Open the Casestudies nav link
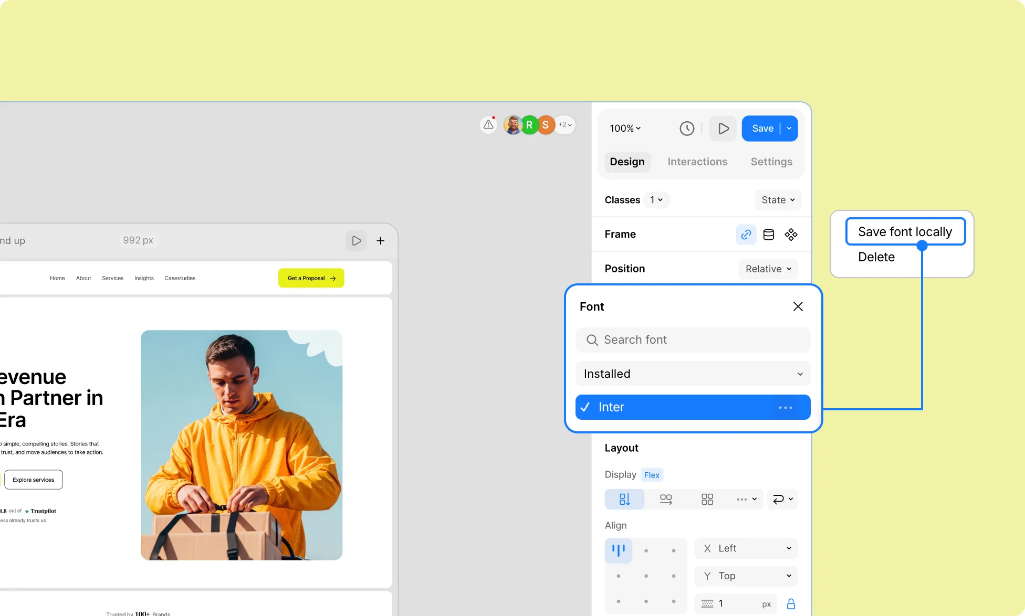Image resolution: width=1025 pixels, height=616 pixels. click(x=180, y=279)
